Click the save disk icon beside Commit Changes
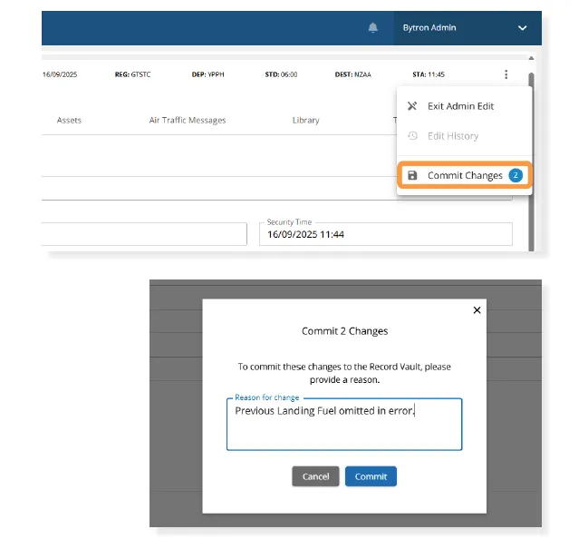The height and width of the screenshot is (539, 588). coord(412,175)
